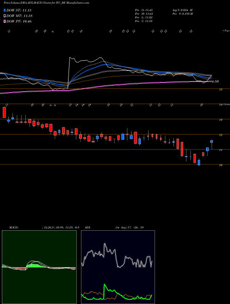230x304 pixels.
Task: Select the 'DOW ST: 11.15' legend text
Action: 19,10
